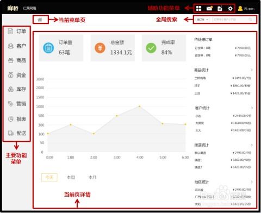This screenshot has height=213, width=261.
Task: Open the four-square apps grid icon
Action: point(198,8)
